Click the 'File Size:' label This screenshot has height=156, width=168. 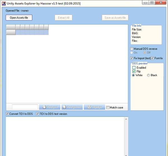137,29
